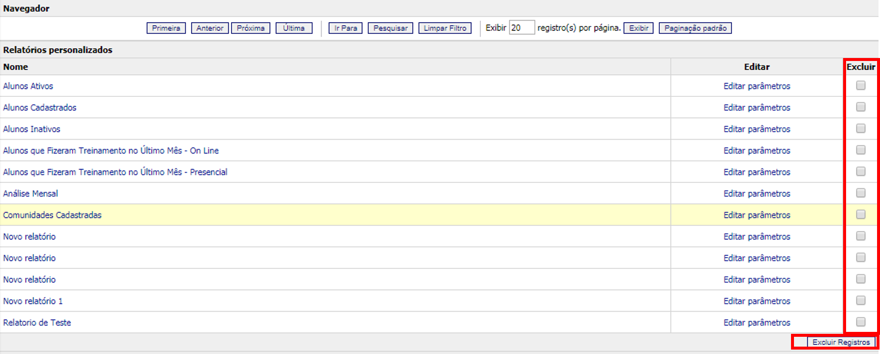Select Excluir checkbox for Relatorio de Teste

860,322
